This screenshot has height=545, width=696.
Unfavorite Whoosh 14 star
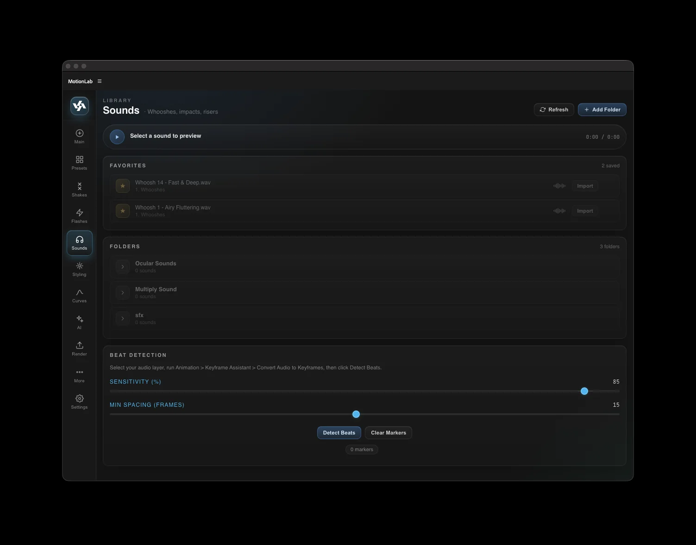click(x=123, y=186)
